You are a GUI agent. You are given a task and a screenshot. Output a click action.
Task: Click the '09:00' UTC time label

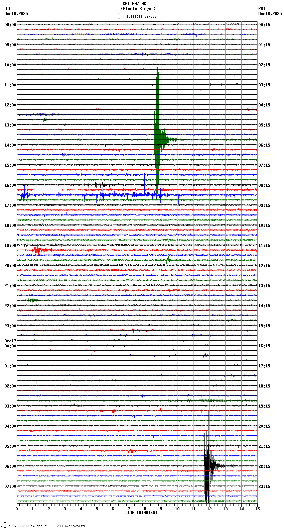10,45
